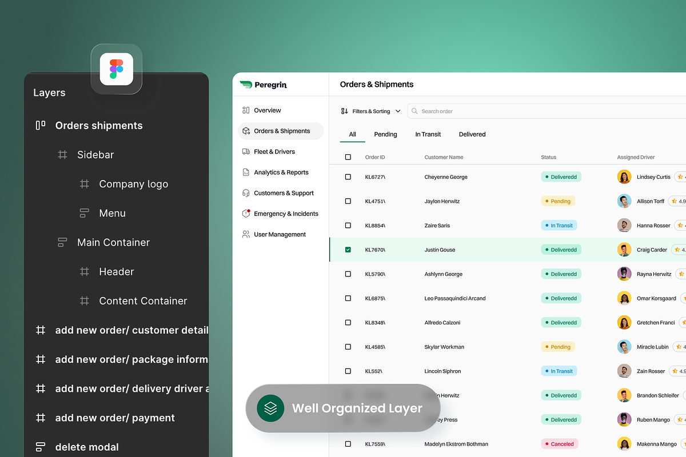This screenshot has height=457, width=686.
Task: Click the Canceled badge for Madelyn Ekstrom Bothman
Action: tap(560, 444)
